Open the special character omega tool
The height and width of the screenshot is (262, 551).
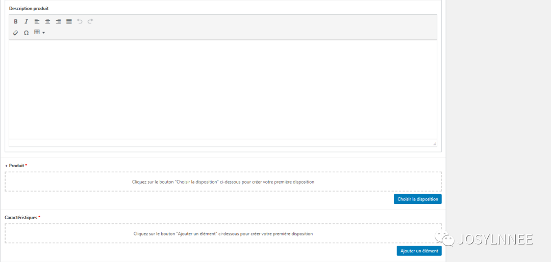click(26, 33)
